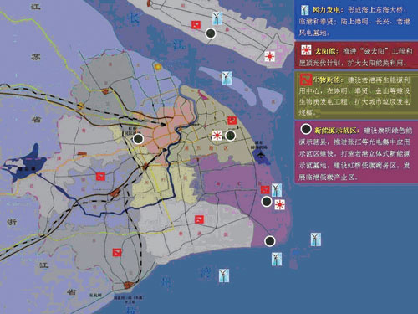Click the orange sun dot near the Yangtze shore

[x=158, y=67]
